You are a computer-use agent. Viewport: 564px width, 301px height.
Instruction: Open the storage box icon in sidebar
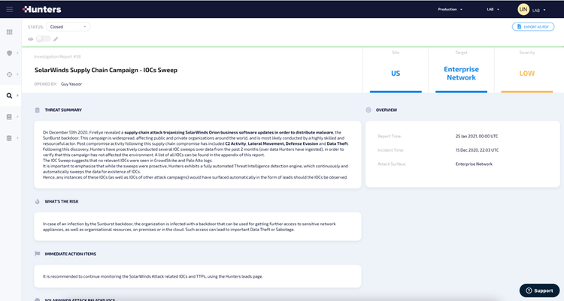tap(9, 117)
